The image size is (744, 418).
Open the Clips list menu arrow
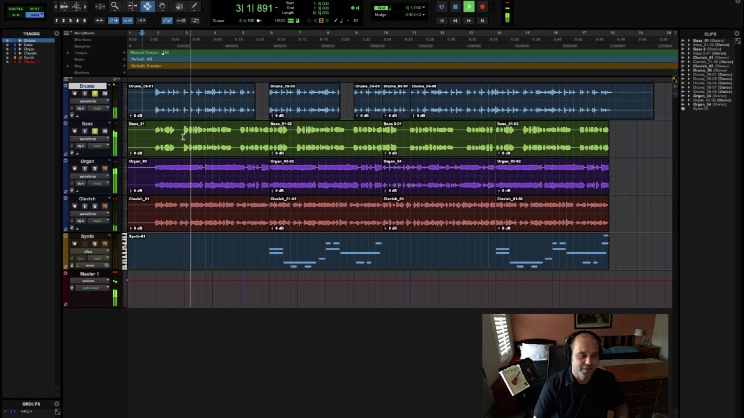click(737, 34)
